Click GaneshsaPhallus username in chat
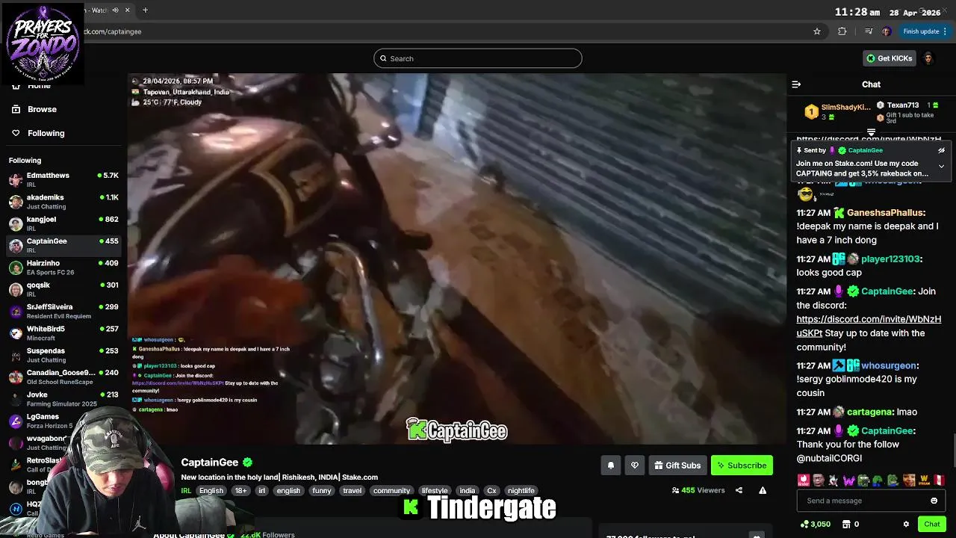The image size is (956, 538). coord(885,213)
